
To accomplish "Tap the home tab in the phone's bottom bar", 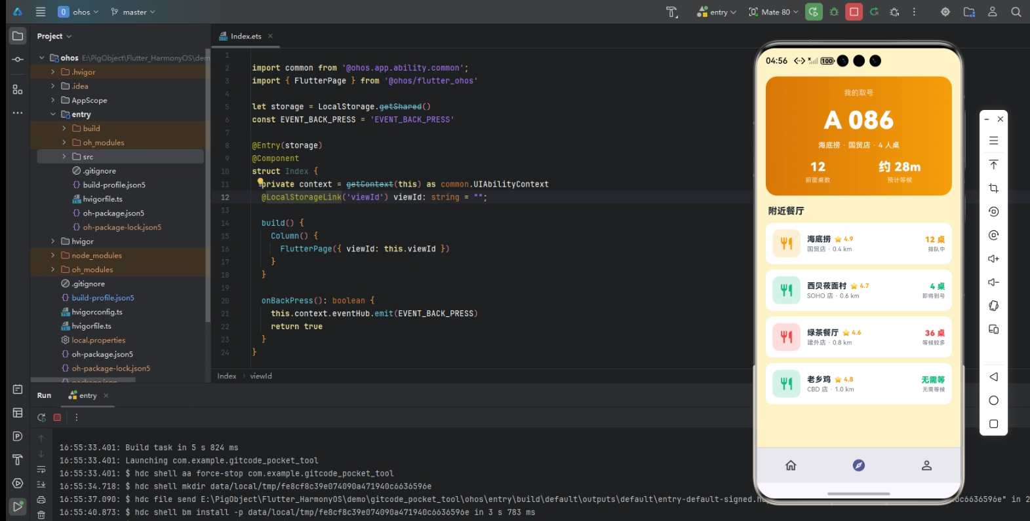I will pyautogui.click(x=791, y=465).
